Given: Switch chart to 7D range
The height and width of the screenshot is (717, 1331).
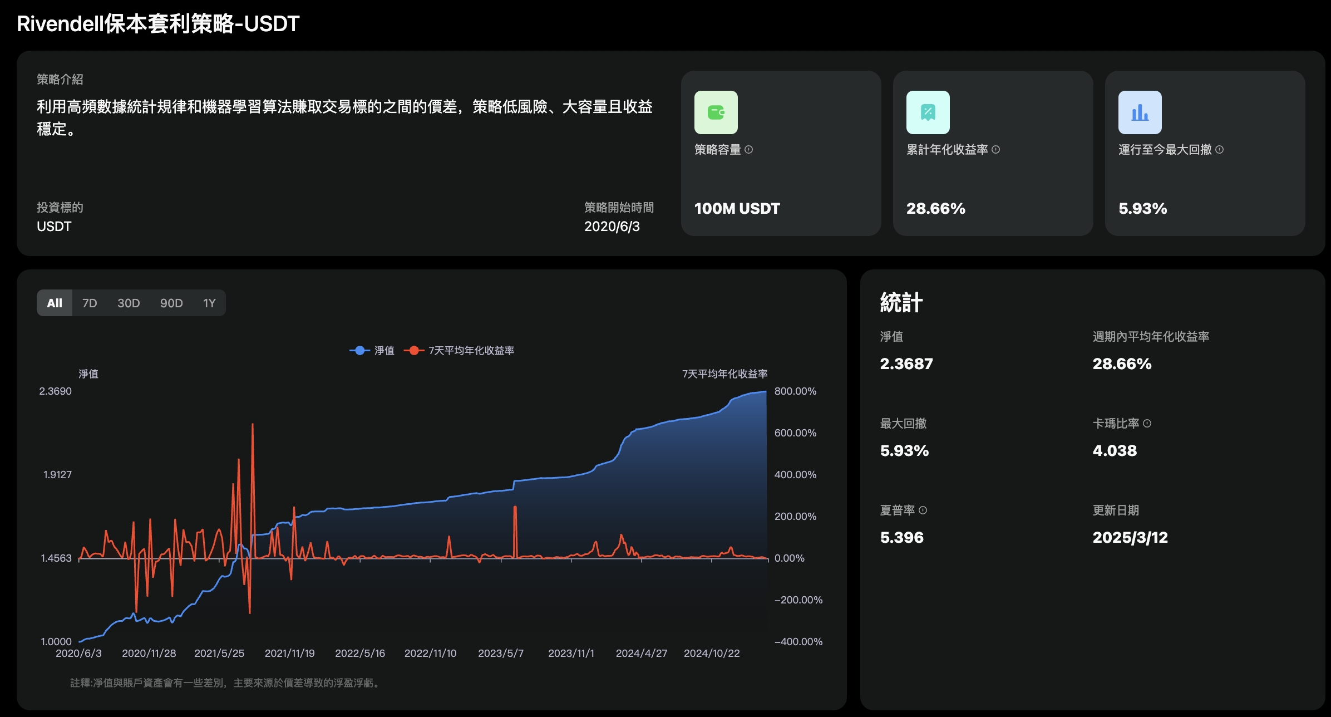Looking at the screenshot, I should point(90,303).
